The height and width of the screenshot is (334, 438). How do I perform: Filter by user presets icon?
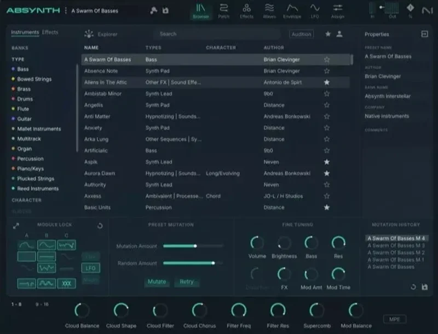point(339,34)
